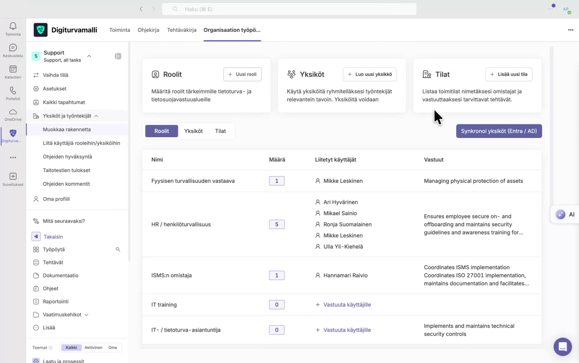Select the Aktiivinen theme filter

(x=93, y=347)
